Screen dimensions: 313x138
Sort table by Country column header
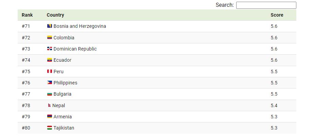[55, 15]
